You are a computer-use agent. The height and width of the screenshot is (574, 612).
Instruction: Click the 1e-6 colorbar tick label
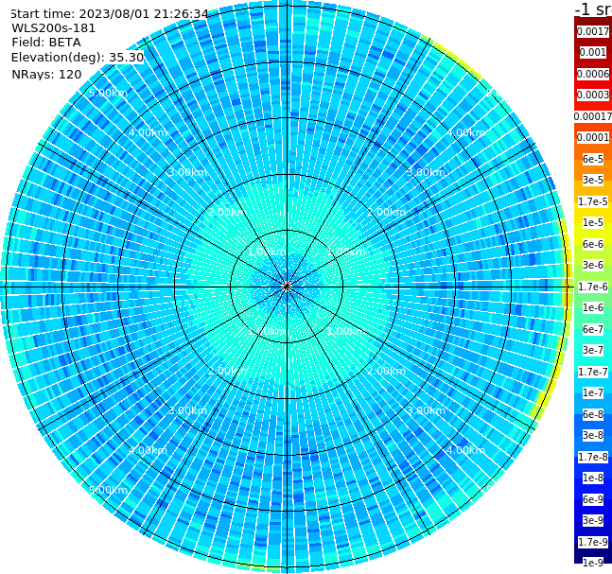(593, 307)
